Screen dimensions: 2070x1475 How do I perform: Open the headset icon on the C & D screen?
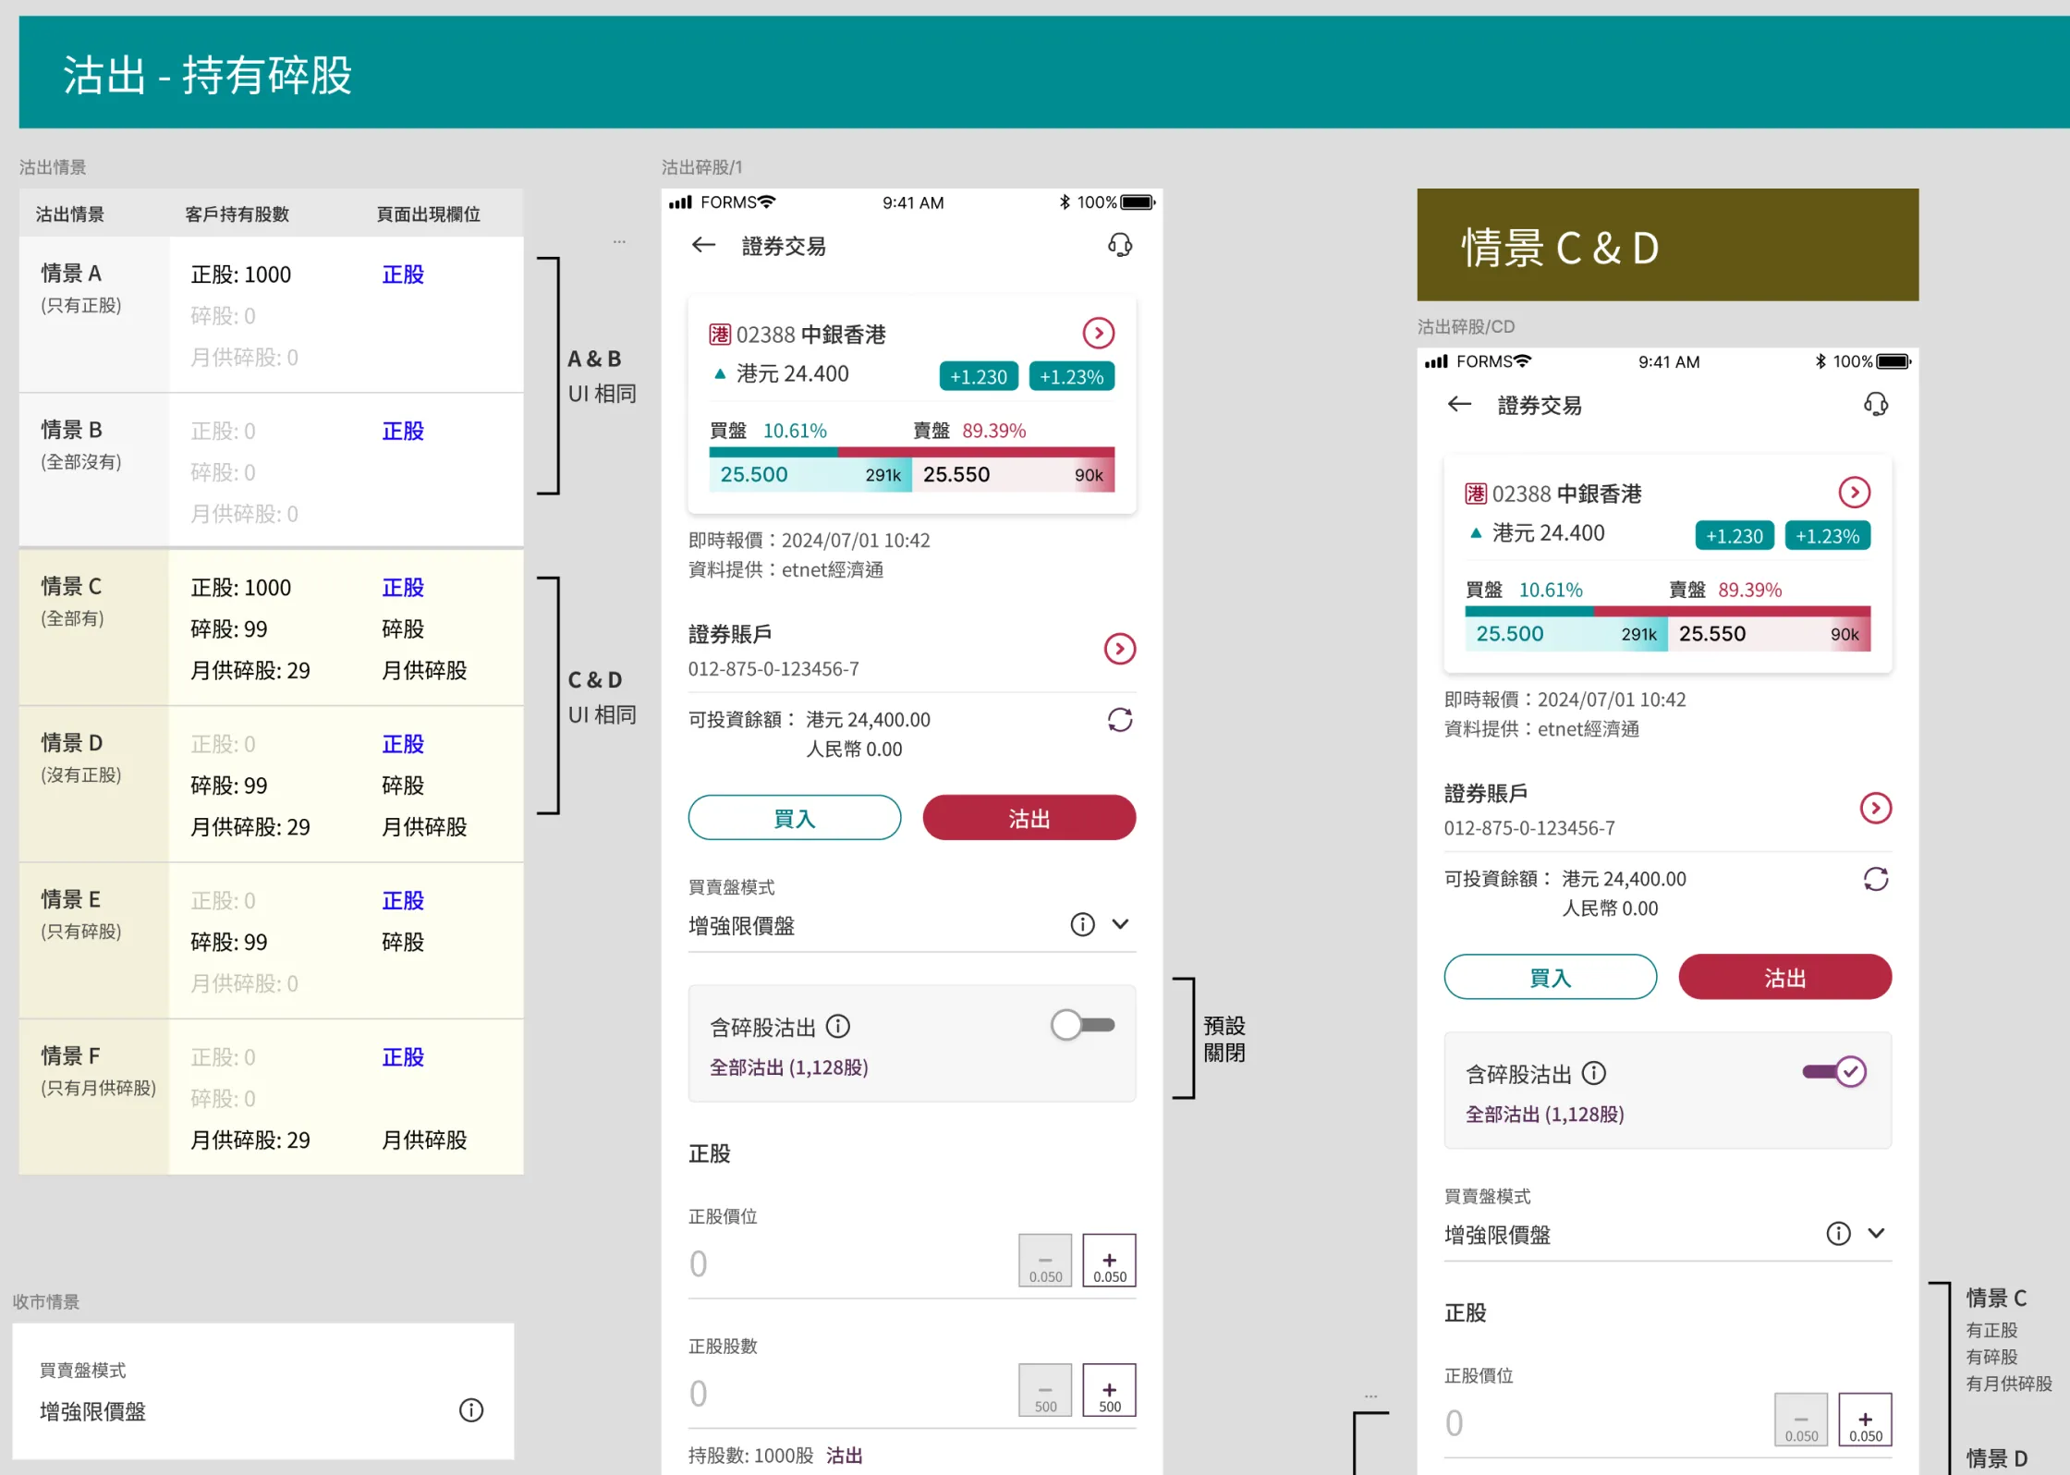point(1876,404)
